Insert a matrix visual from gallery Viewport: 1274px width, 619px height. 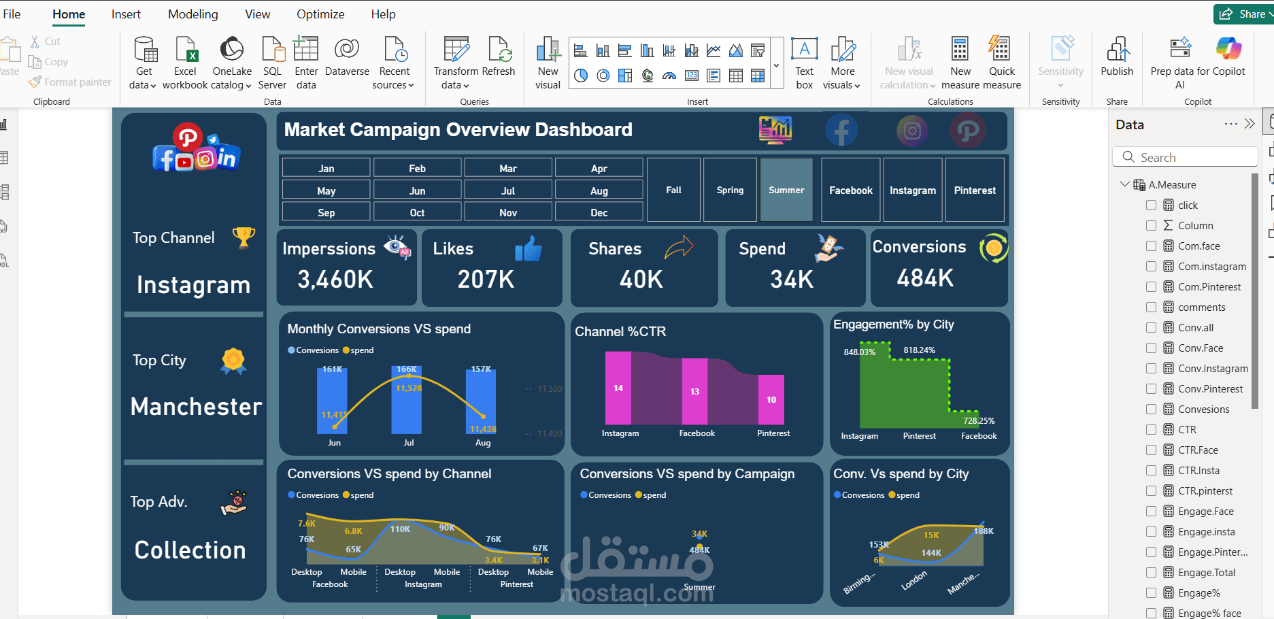click(758, 76)
